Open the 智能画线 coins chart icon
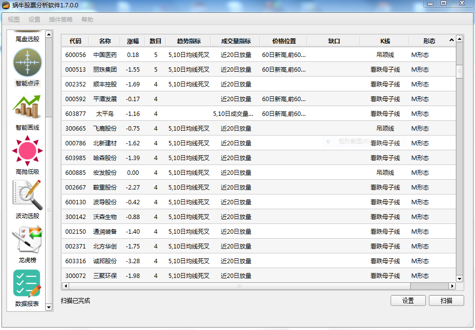This screenshot has height=330, width=475. (x=26, y=107)
